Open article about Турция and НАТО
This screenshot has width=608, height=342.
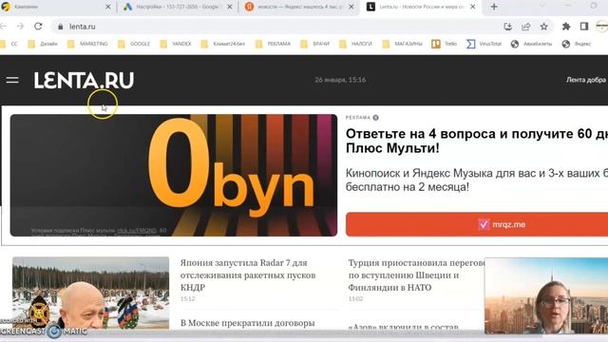coord(416,275)
